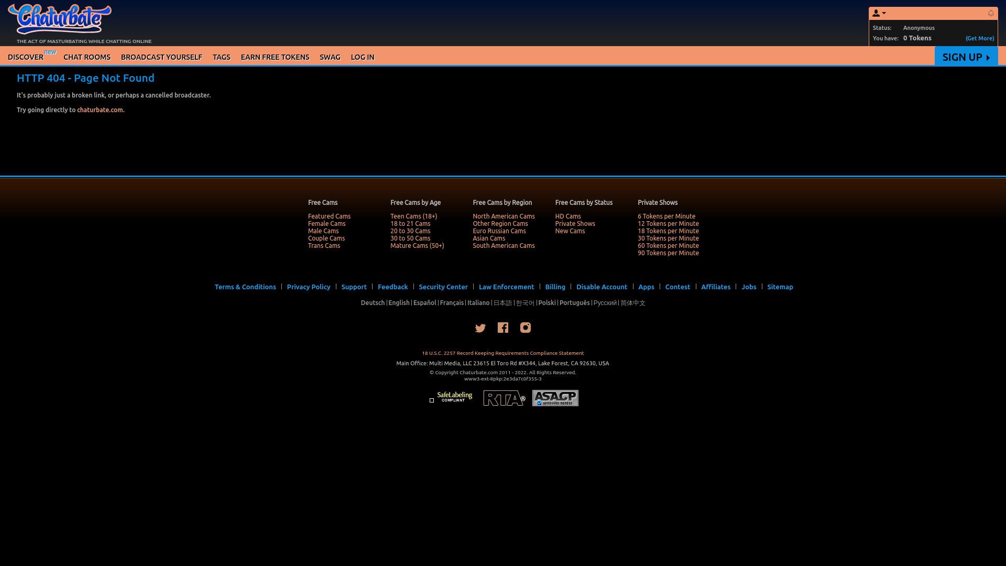
Task: Switch language to Français
Action: coord(452,303)
